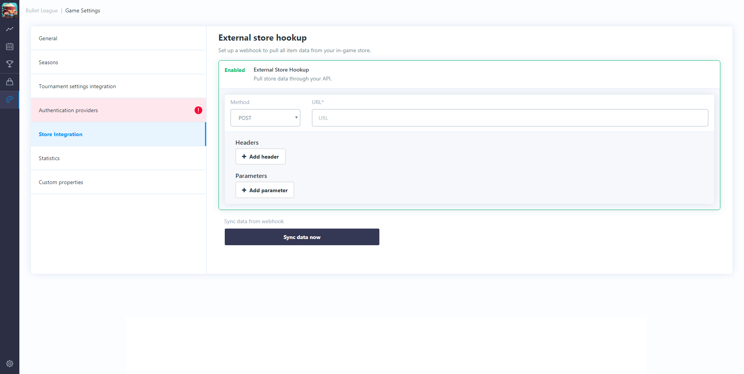Toggle the Enabled status of External Store Hookup

(x=234, y=70)
